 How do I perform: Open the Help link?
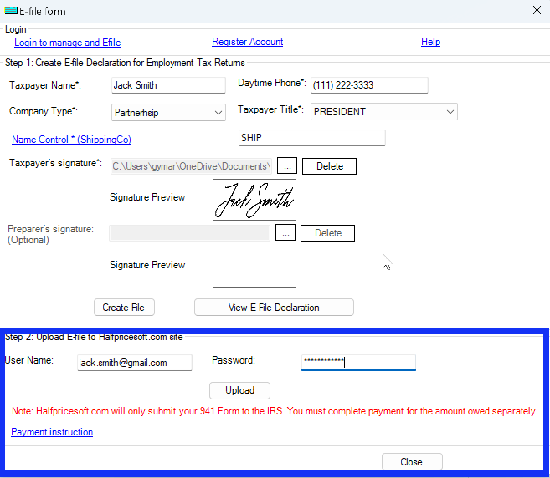[431, 42]
